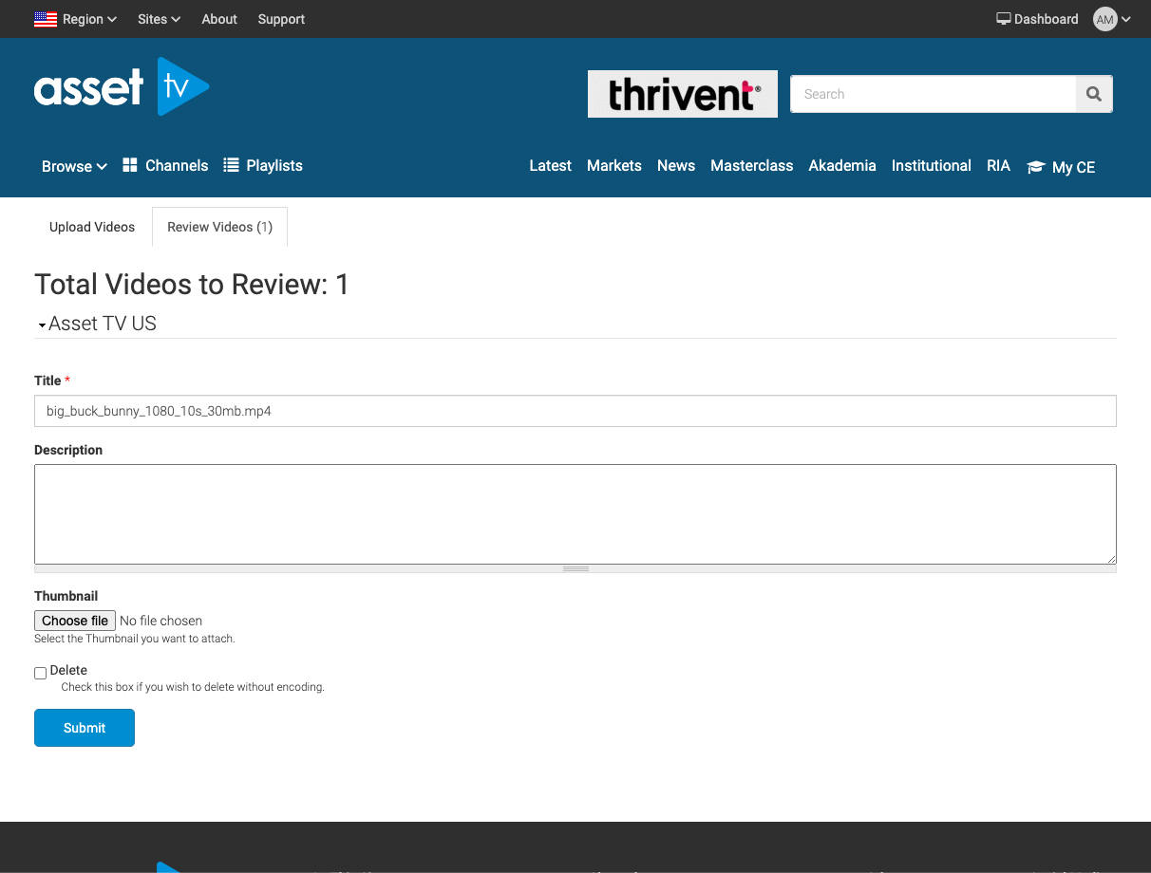
Task: Select the Review Videos (1) tab
Action: click(x=219, y=227)
